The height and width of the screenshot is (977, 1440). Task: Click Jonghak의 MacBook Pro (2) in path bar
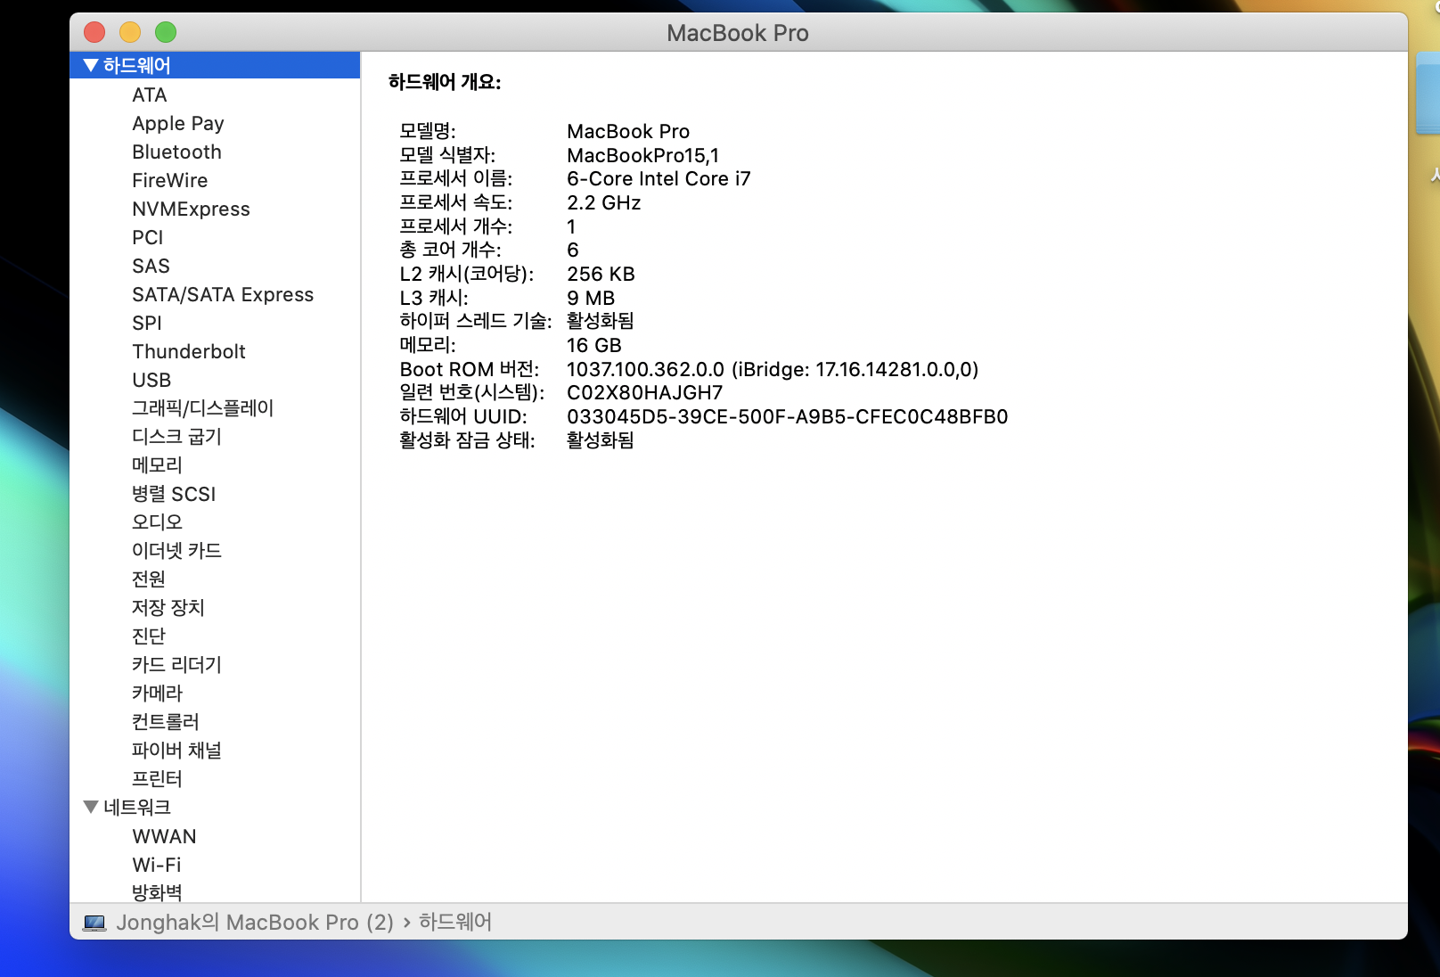point(254,922)
